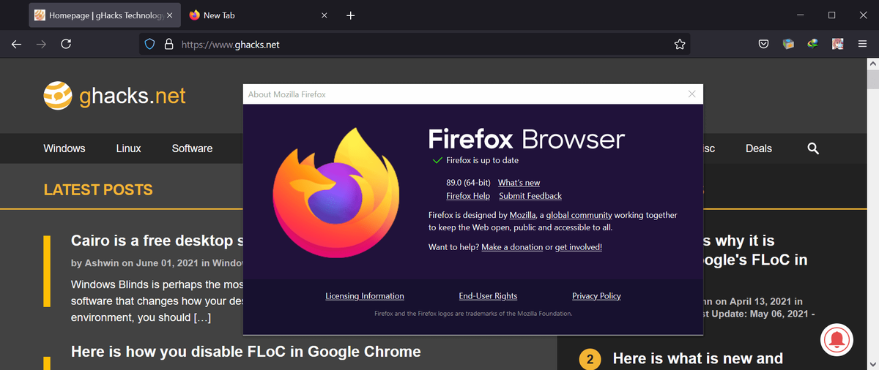Screen dimensions: 879x370
Task: Open the Windows menu on ghacks
Action: (x=64, y=148)
